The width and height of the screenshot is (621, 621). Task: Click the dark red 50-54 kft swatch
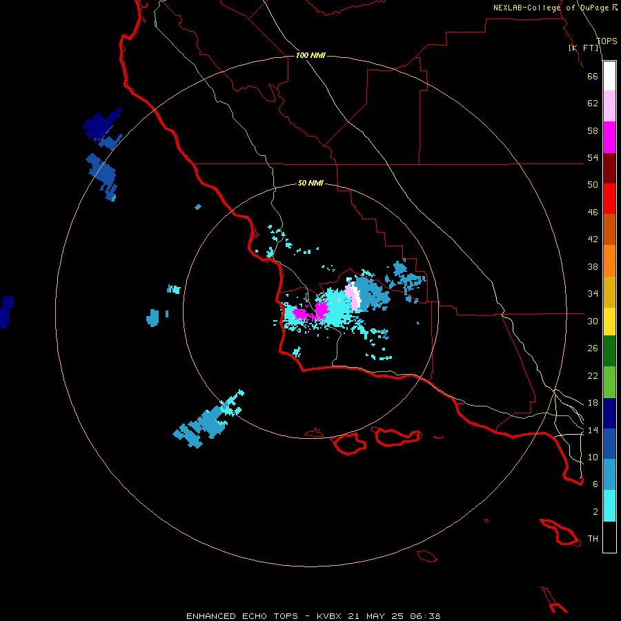click(x=609, y=168)
